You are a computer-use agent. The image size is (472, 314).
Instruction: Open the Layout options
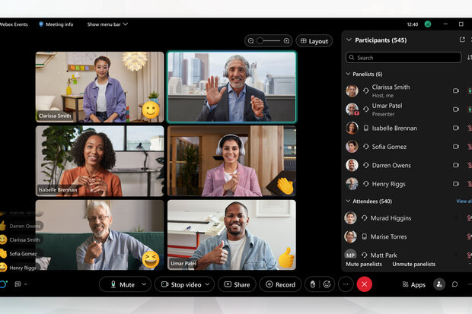(x=314, y=41)
